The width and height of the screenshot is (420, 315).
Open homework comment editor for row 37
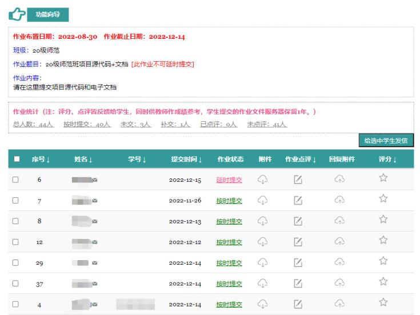pyautogui.click(x=297, y=284)
